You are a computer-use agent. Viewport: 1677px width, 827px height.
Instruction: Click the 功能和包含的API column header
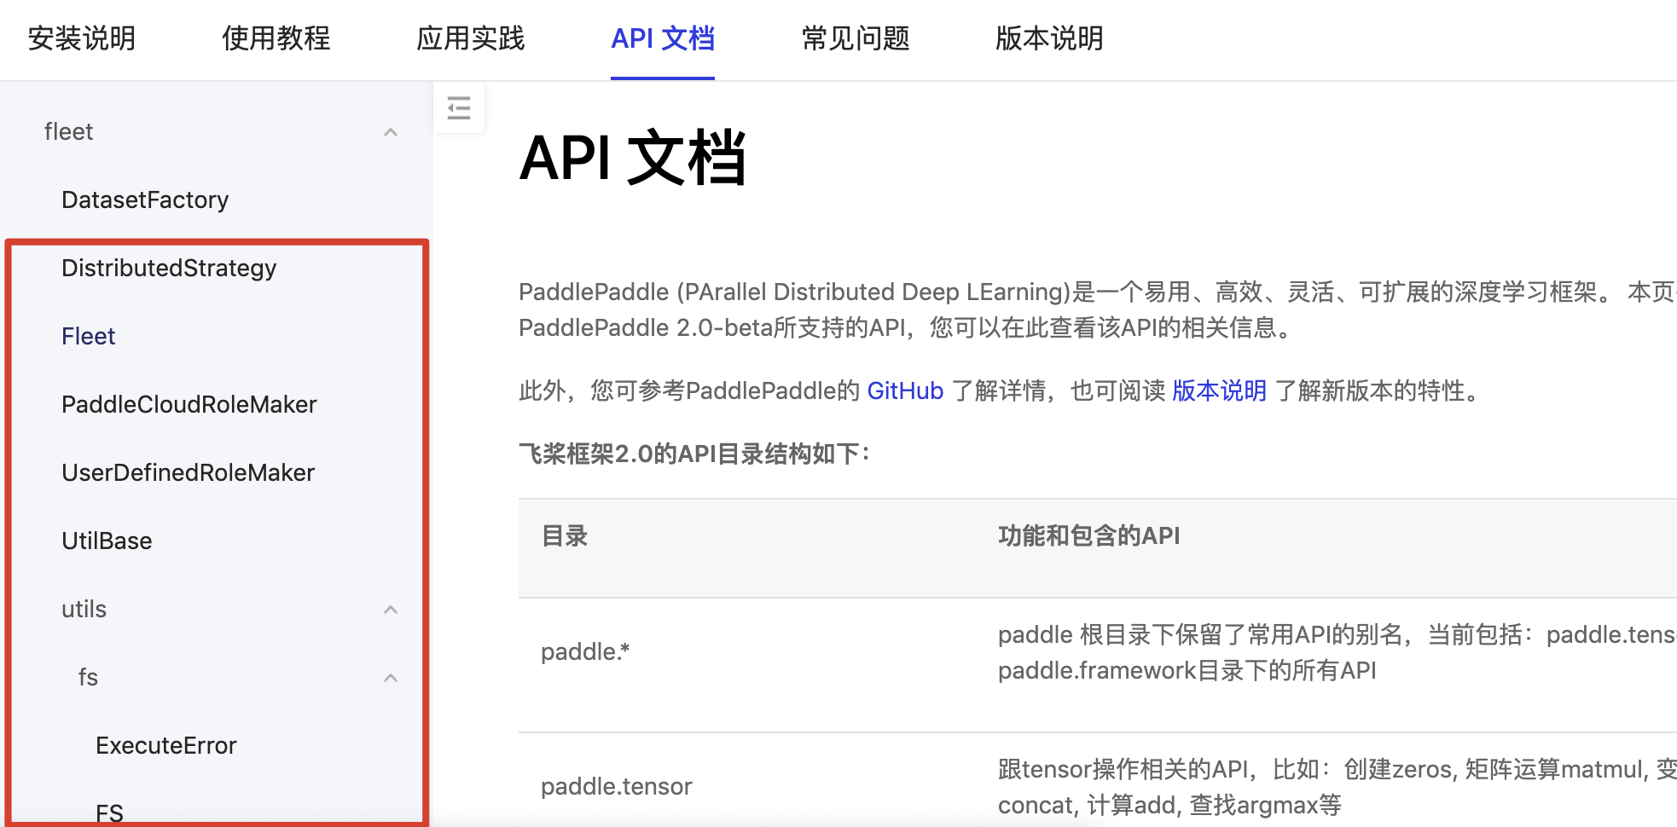point(1088,535)
